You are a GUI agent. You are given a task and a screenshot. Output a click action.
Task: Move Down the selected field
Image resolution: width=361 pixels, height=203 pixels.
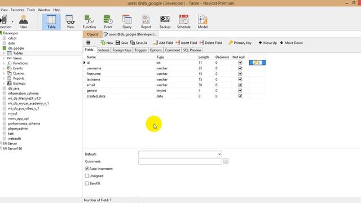292,43
